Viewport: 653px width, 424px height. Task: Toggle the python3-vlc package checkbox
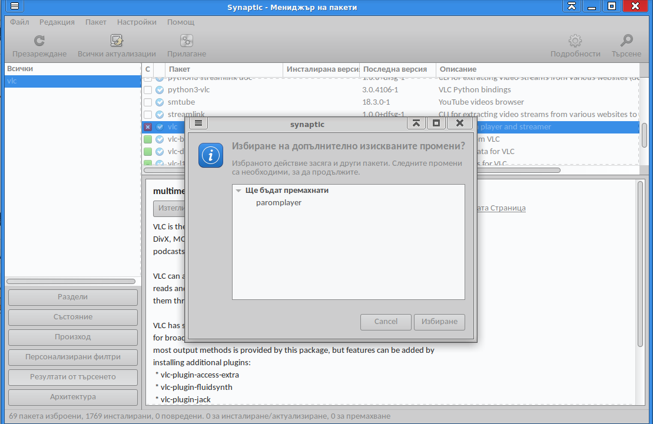point(148,90)
